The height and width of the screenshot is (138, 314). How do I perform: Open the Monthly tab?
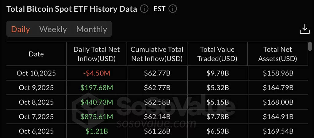[92, 29]
